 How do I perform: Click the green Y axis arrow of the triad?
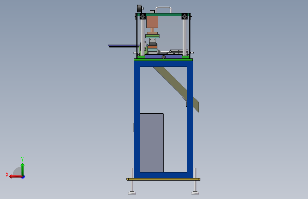coord(23,169)
